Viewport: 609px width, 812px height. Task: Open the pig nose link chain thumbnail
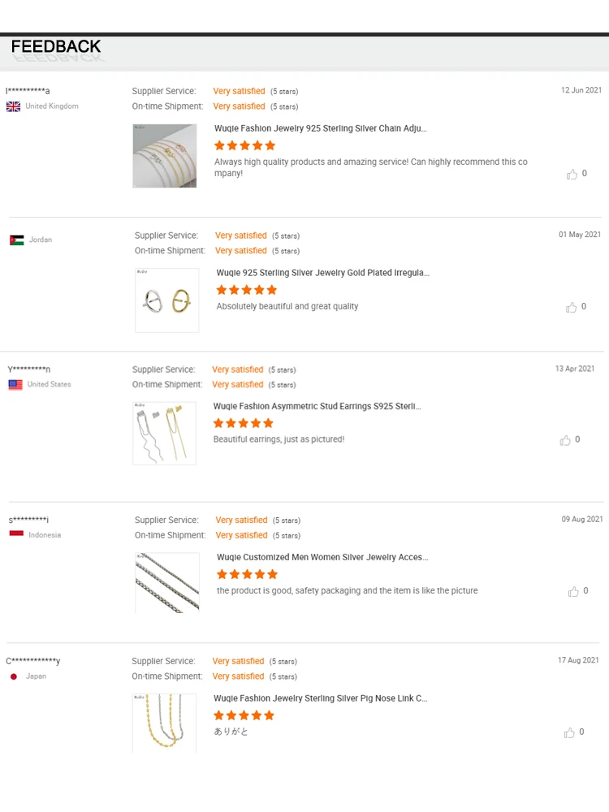(x=165, y=723)
